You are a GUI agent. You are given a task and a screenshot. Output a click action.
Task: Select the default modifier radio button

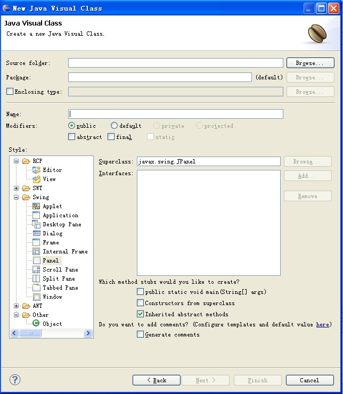114,125
